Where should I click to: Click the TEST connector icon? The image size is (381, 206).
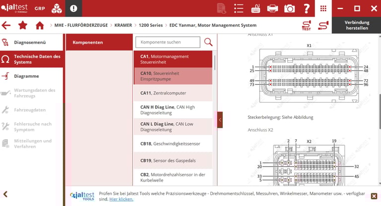pyautogui.click(x=307, y=25)
